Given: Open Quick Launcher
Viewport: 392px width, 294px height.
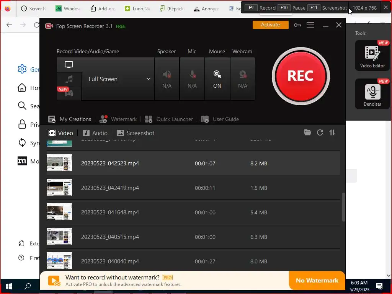Looking at the screenshot, I should pyautogui.click(x=169, y=119).
